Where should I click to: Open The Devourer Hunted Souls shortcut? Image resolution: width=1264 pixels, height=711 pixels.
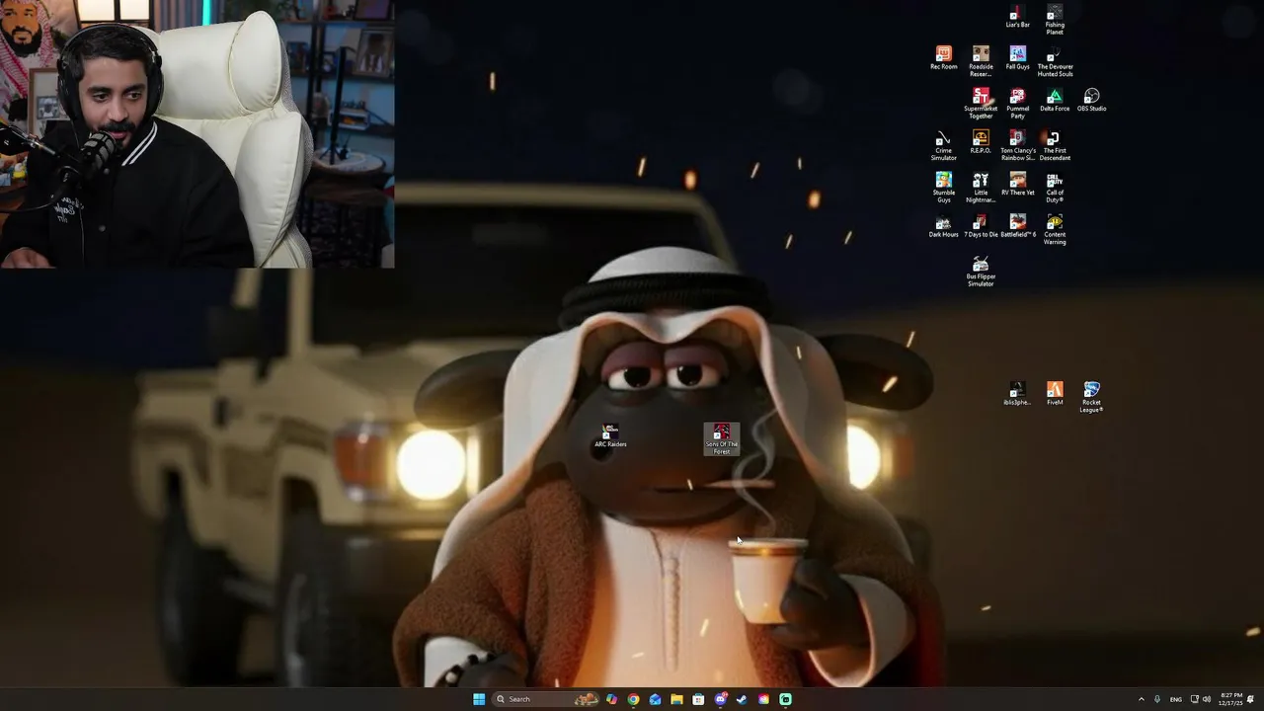click(x=1055, y=61)
